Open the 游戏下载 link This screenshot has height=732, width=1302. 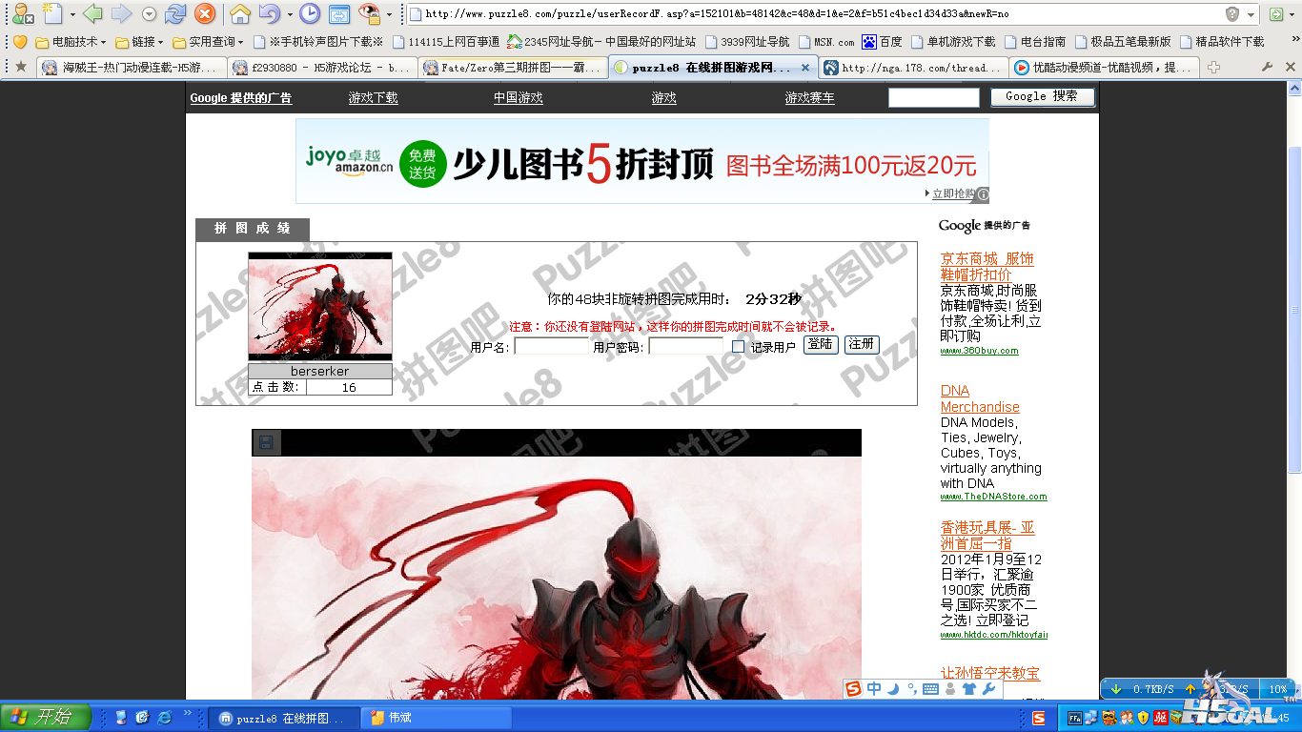click(374, 98)
